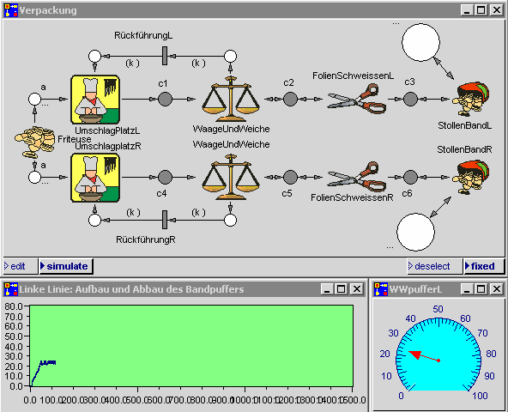The image size is (508, 412).
Task: Click the StollenBandR dwarf icon
Action: [x=471, y=177]
